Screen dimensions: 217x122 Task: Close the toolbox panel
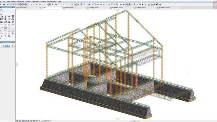14,7
